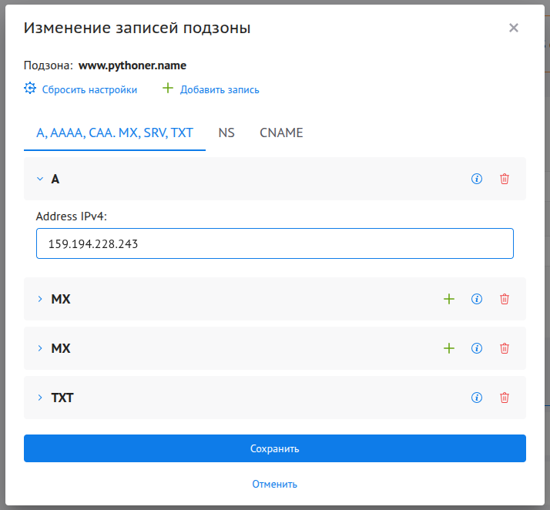Click the green plus icon beside Добавить запись
Screen dimensions: 550x510
pyautogui.click(x=168, y=88)
